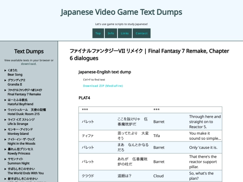Click the 'Ctrl+F to find text' note

click(x=94, y=80)
